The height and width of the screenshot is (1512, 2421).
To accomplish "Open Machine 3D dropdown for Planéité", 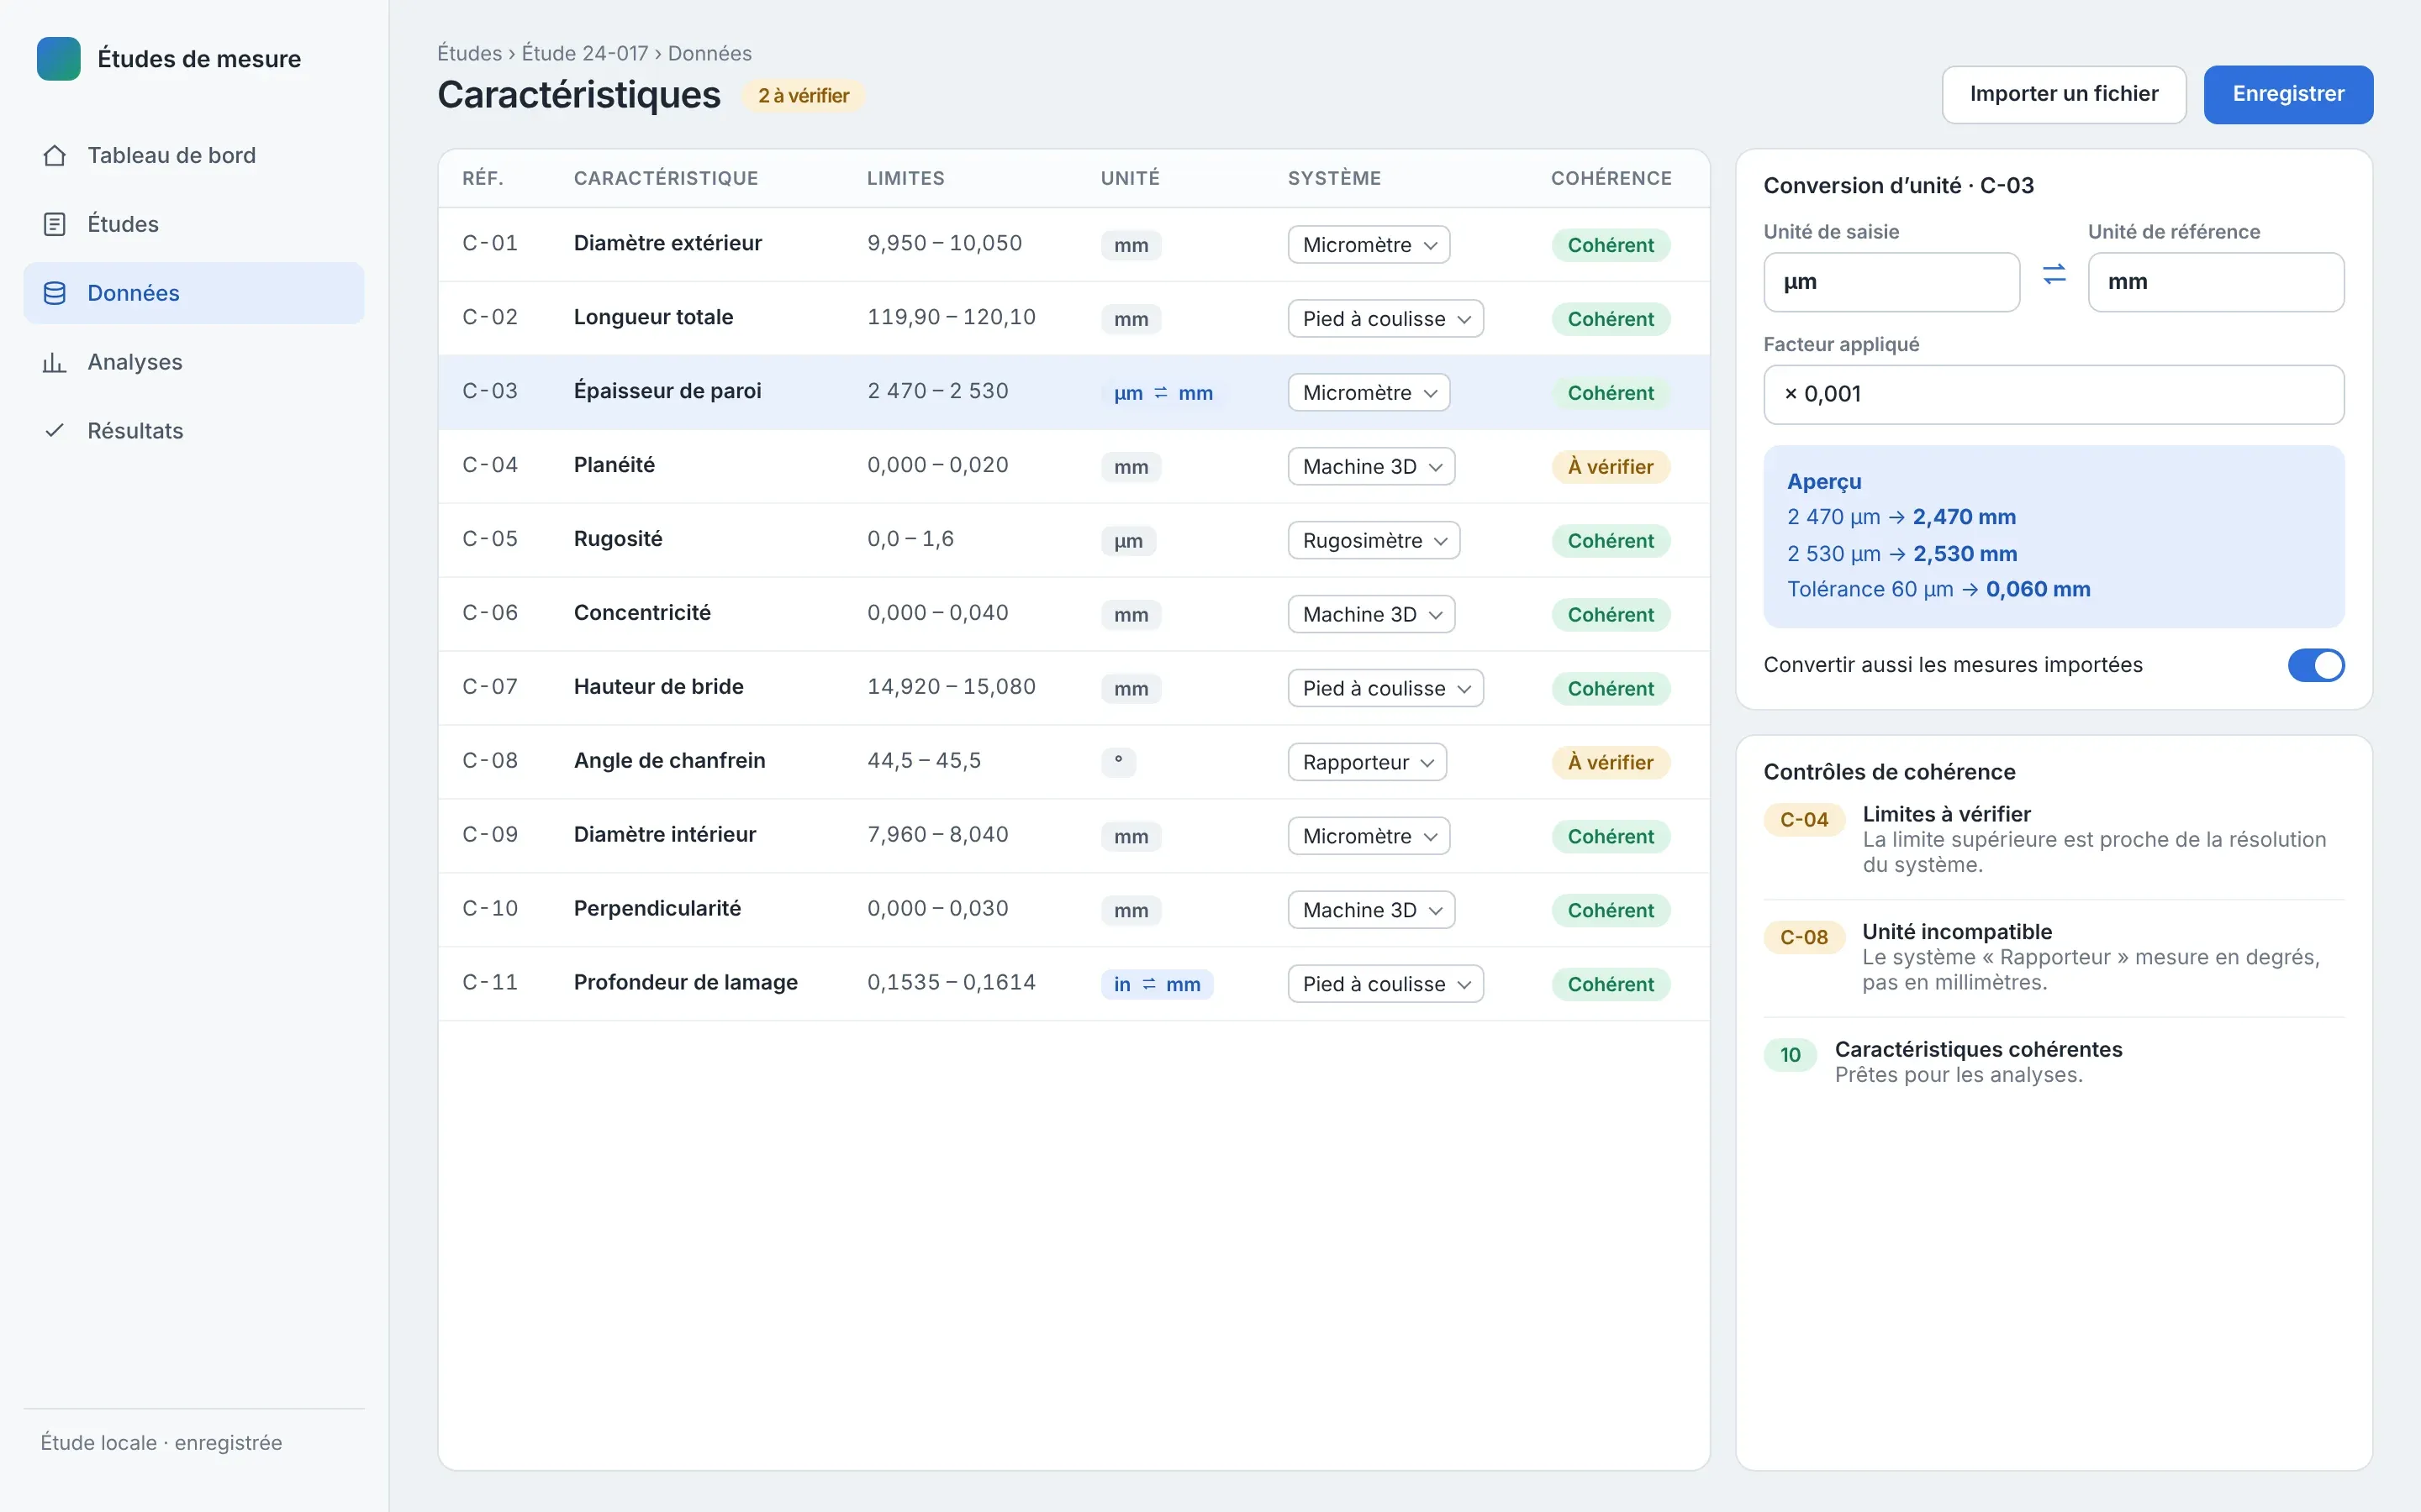I will click(x=1370, y=467).
